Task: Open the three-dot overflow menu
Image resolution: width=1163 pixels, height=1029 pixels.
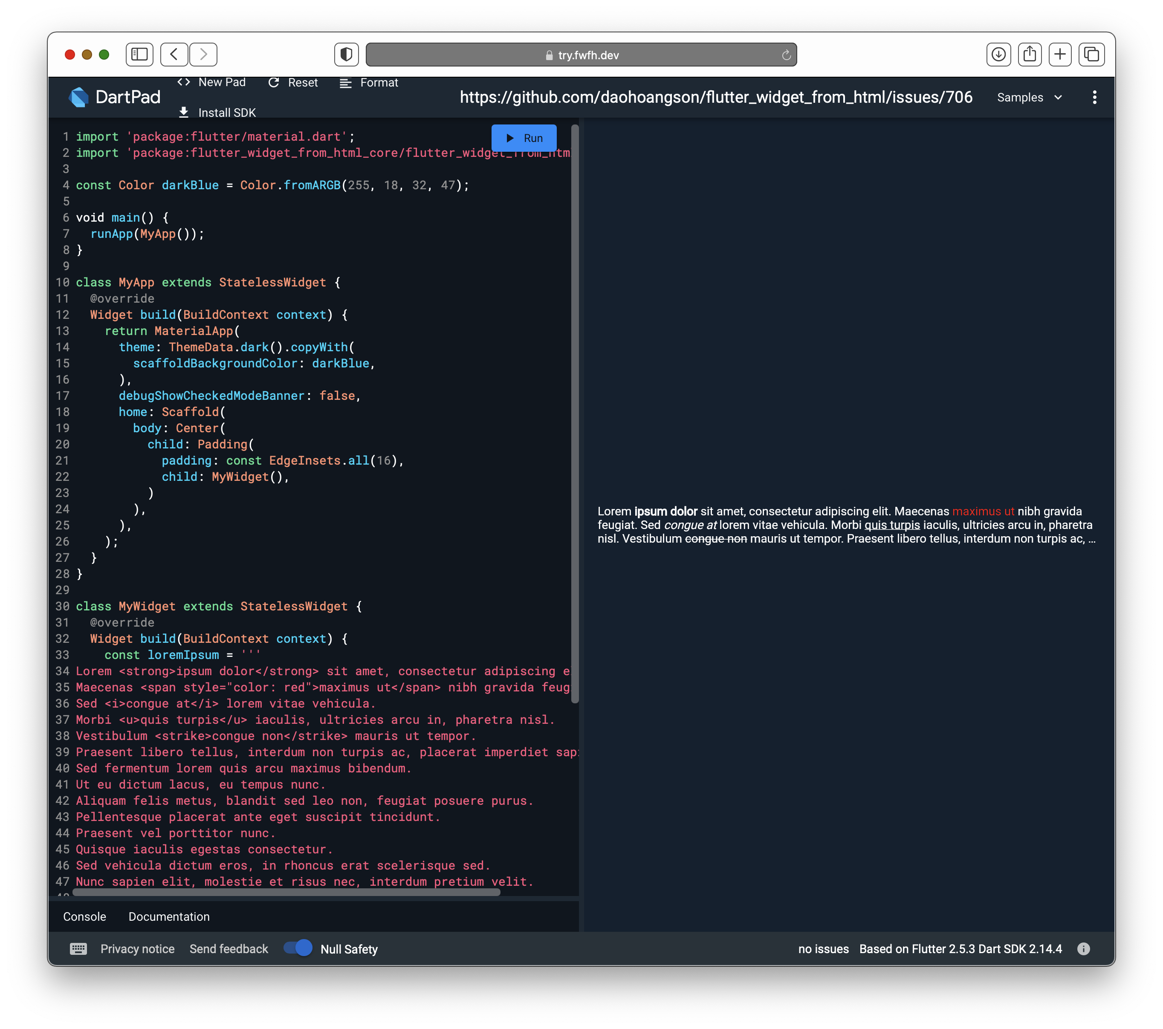Action: [1094, 97]
